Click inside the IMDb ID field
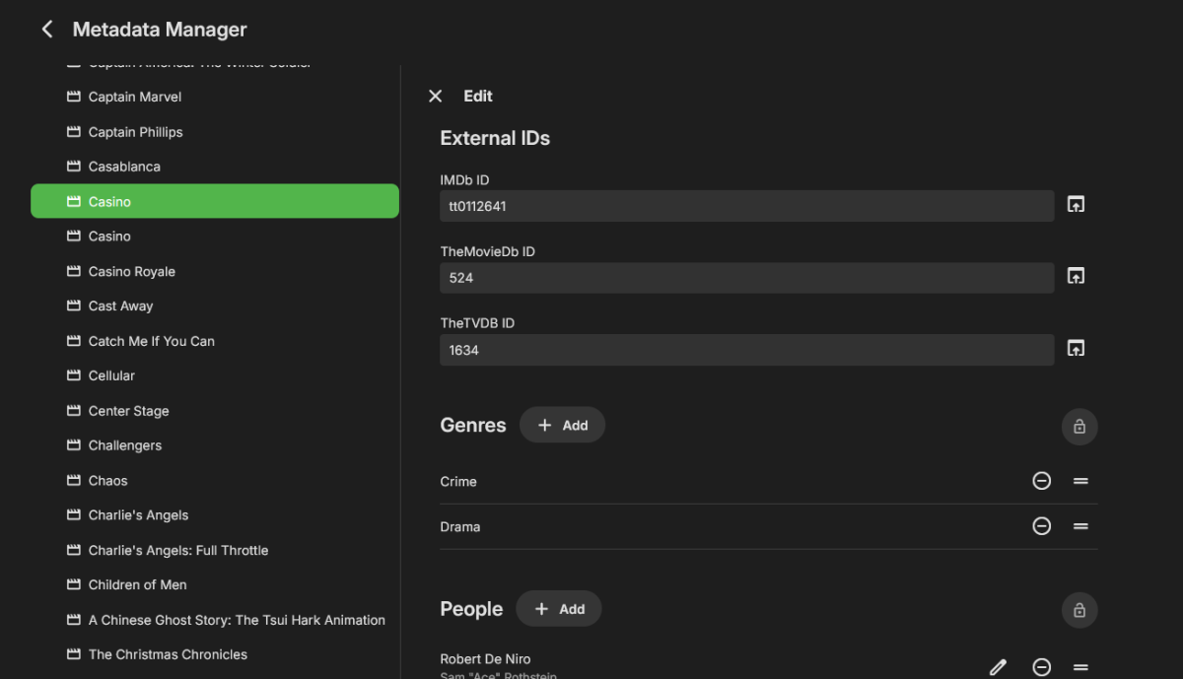Viewport: 1183px width, 679px height. pos(746,206)
